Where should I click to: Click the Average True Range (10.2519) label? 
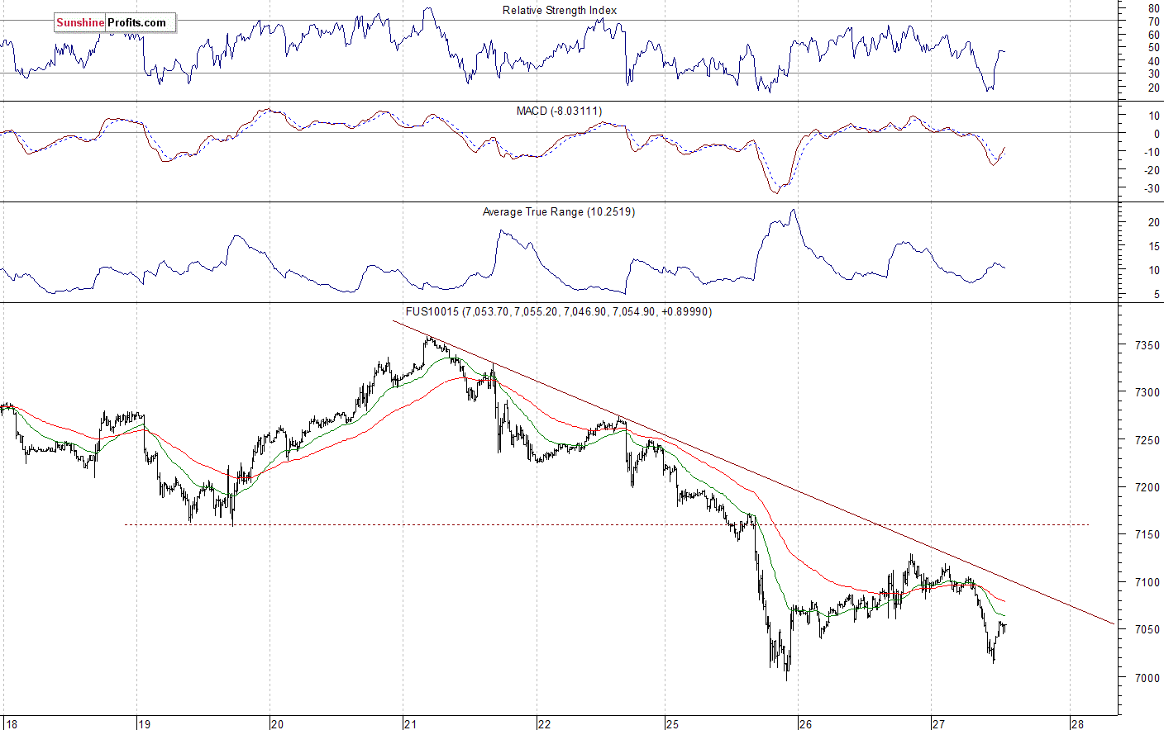559,212
